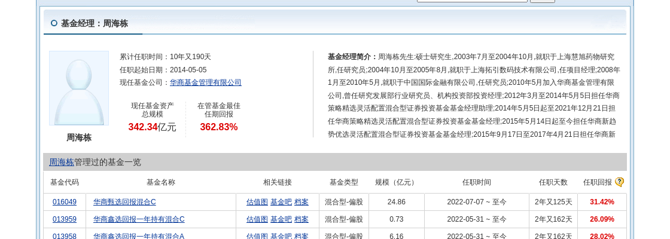The height and width of the screenshot is (239, 670).
Task: Open fund code 013959
Action: 65,219
